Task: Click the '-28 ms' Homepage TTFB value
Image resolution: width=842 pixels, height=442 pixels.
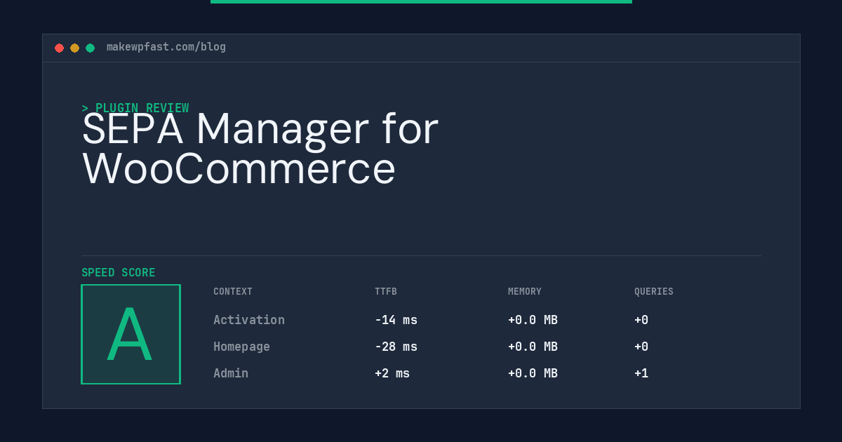Action: pos(396,347)
